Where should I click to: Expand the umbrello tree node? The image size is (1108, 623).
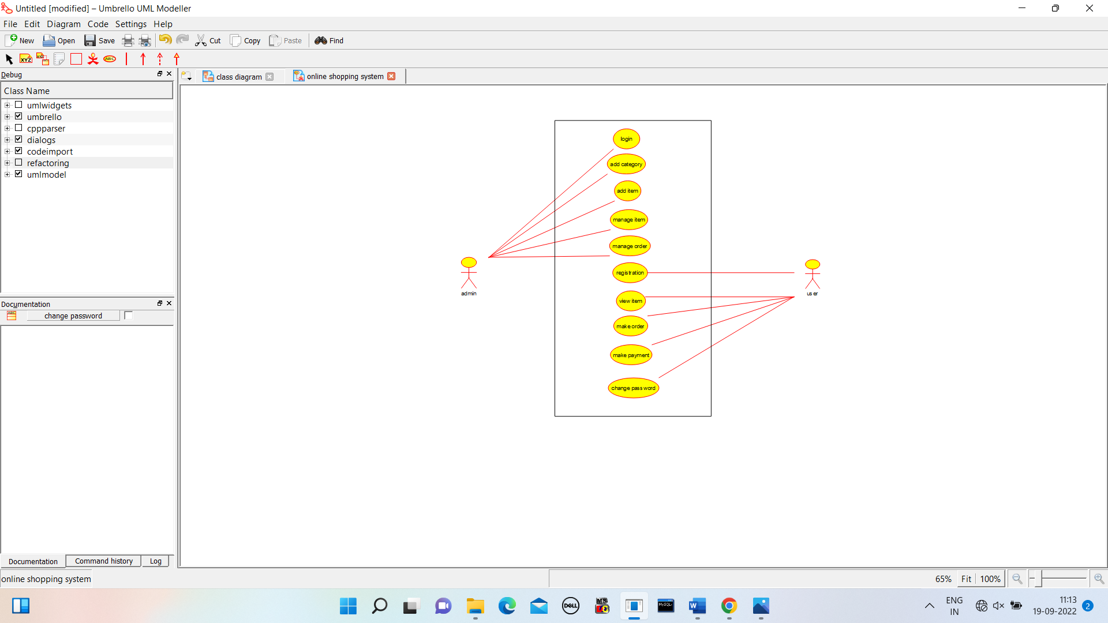(8, 117)
